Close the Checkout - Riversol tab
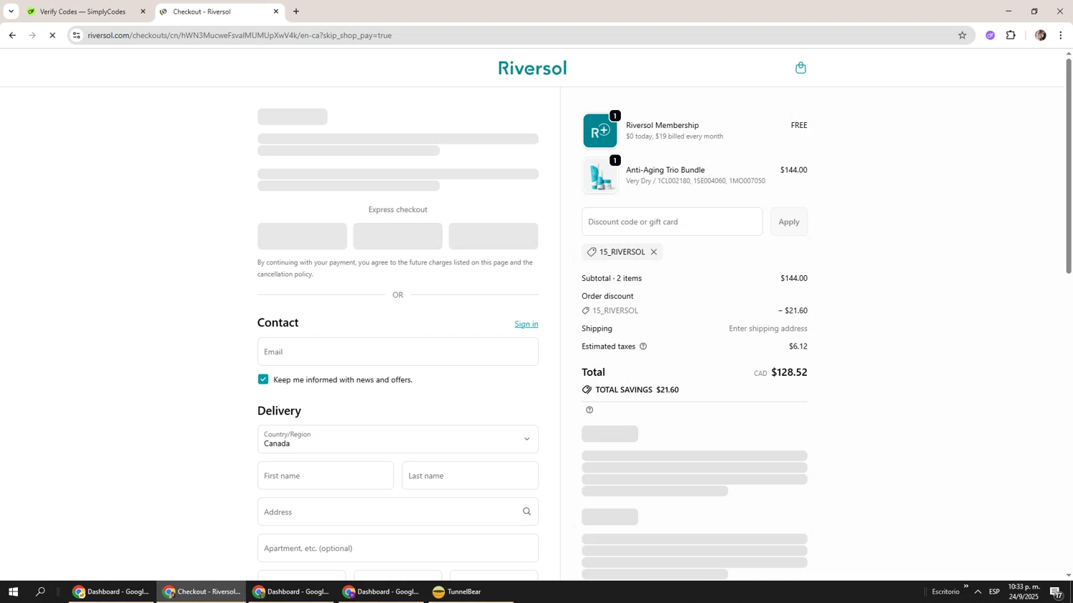Image resolution: width=1073 pixels, height=603 pixels. [276, 11]
